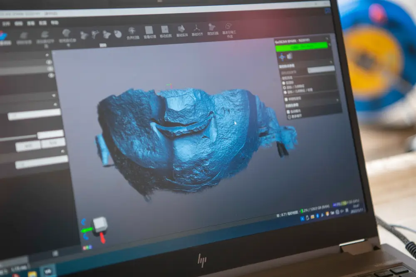Toggle the topmost eye visibility icon in left panel
Viewport: 416px width, 277px height.
(x=50, y=61)
